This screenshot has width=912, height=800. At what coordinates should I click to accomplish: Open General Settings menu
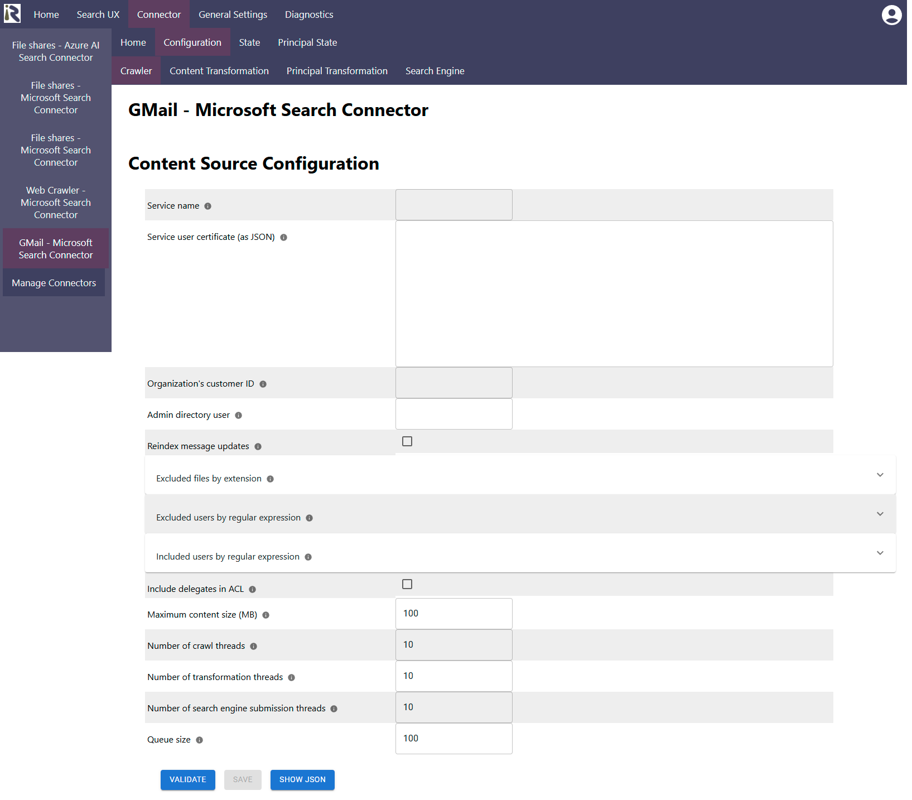pos(233,15)
